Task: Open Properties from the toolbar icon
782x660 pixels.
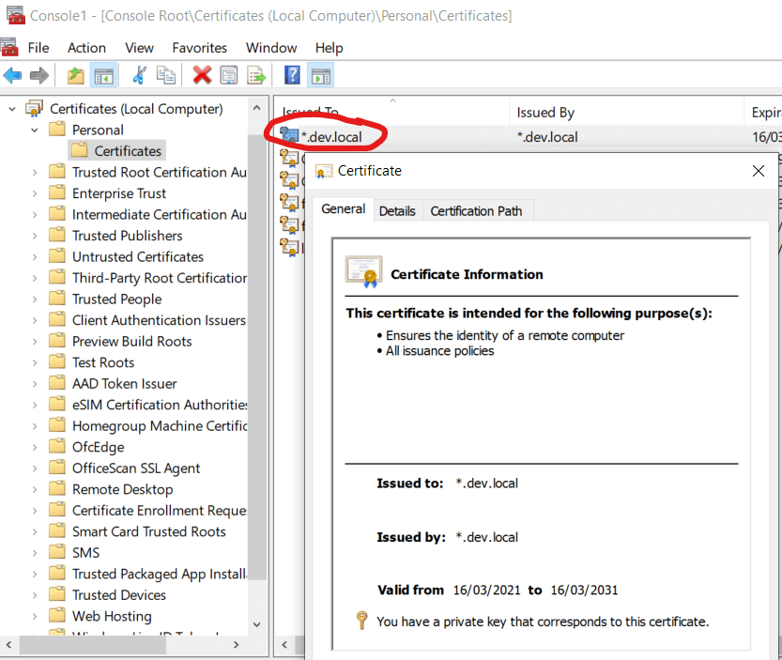Action: (x=228, y=75)
